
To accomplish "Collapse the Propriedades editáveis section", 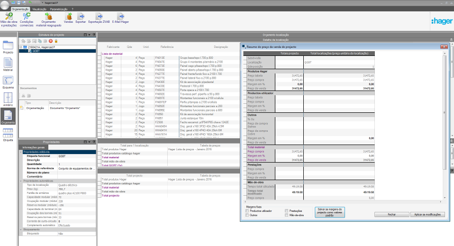I will [x=21, y=152].
